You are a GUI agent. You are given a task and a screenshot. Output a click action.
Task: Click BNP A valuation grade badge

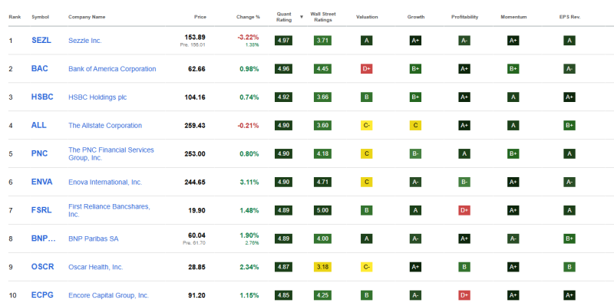pyautogui.click(x=367, y=239)
